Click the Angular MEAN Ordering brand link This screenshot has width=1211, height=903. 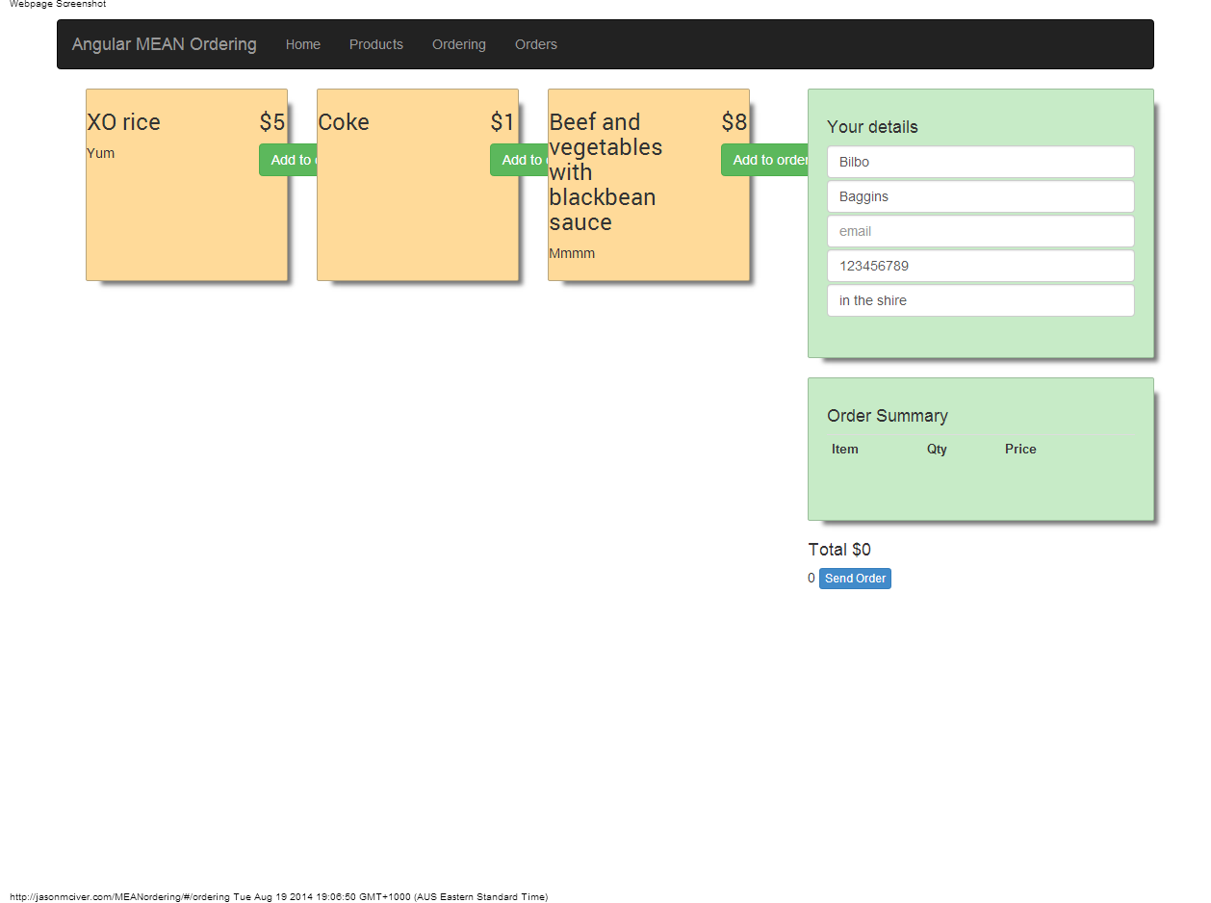164,44
